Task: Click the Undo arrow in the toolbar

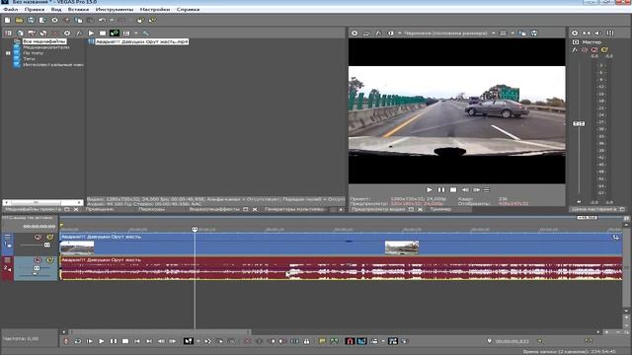Action: point(103,20)
